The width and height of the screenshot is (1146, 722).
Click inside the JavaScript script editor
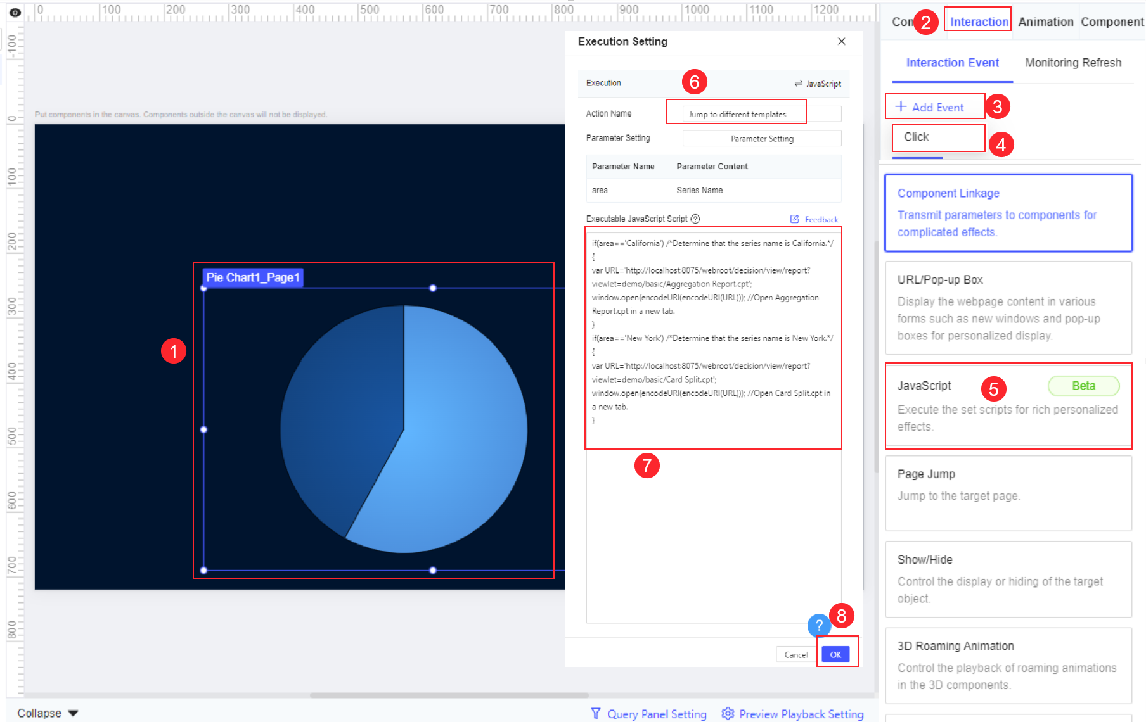tap(714, 427)
